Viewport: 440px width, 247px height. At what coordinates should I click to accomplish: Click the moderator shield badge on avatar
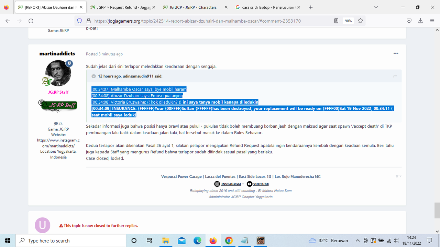click(69, 63)
